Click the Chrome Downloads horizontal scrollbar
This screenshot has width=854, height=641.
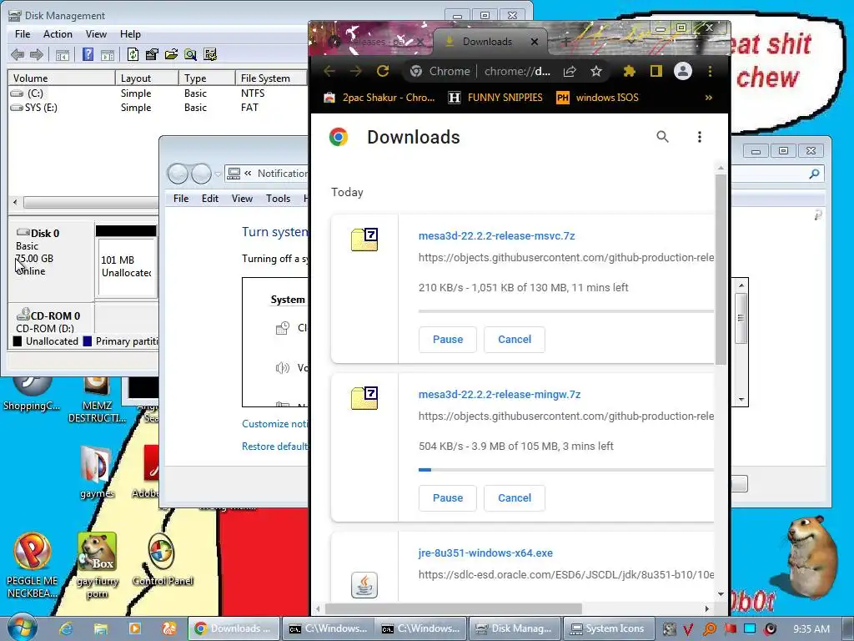click(454, 608)
